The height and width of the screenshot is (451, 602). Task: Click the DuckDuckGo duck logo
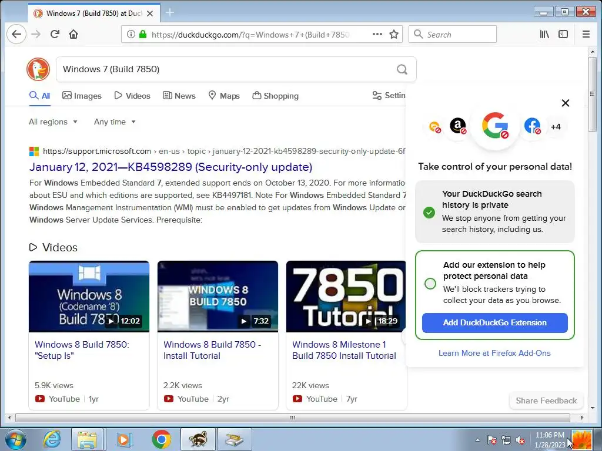[x=38, y=69]
